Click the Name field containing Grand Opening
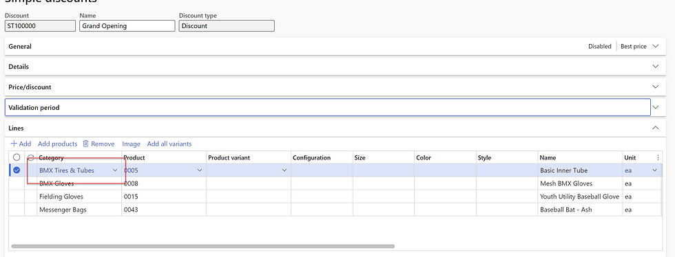The height and width of the screenshot is (257, 675). (127, 26)
